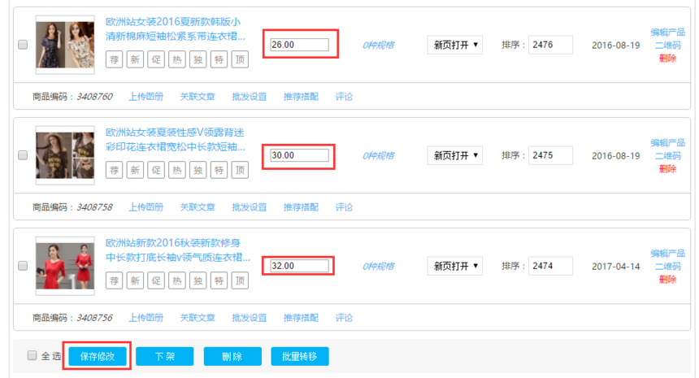Check the 全选 select-all checkbox
This screenshot has width=699, height=378.
point(33,355)
